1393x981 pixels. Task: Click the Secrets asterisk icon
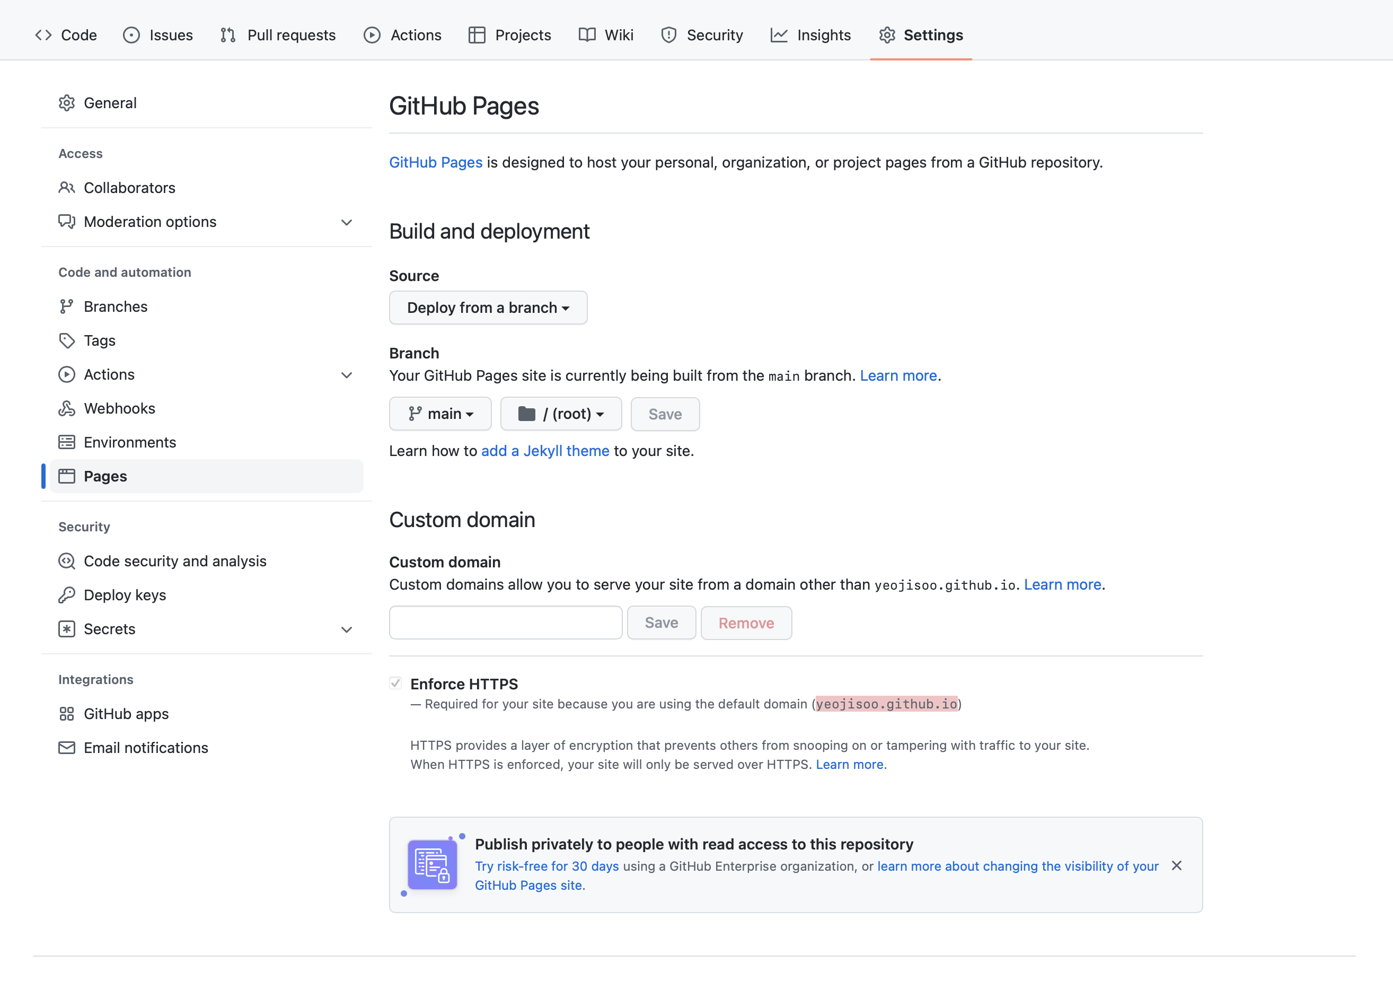67,629
